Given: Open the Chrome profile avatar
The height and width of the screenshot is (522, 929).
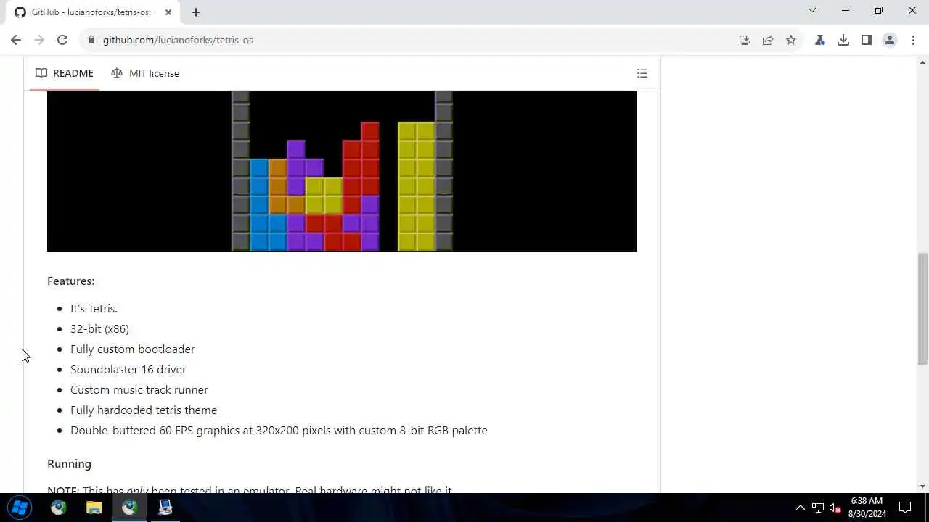Looking at the screenshot, I should click(890, 40).
